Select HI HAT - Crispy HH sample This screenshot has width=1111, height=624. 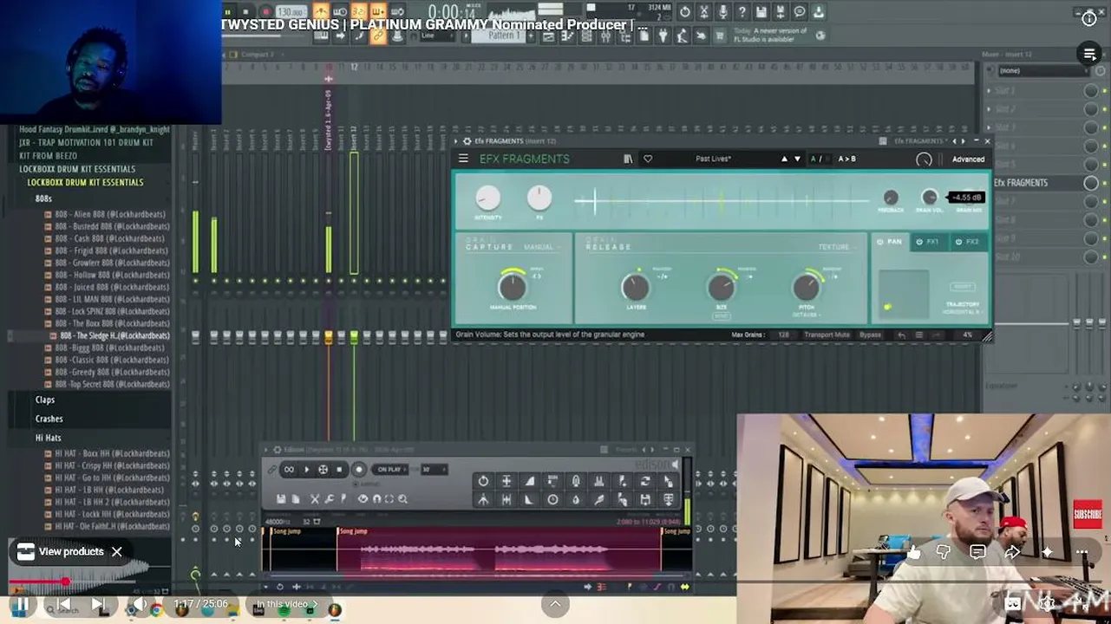pyautogui.click(x=108, y=465)
